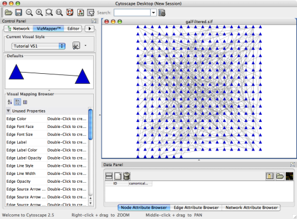The width and height of the screenshot is (297, 219).
Task: Click the small arrow beside style options icon
Action: coord(86,45)
